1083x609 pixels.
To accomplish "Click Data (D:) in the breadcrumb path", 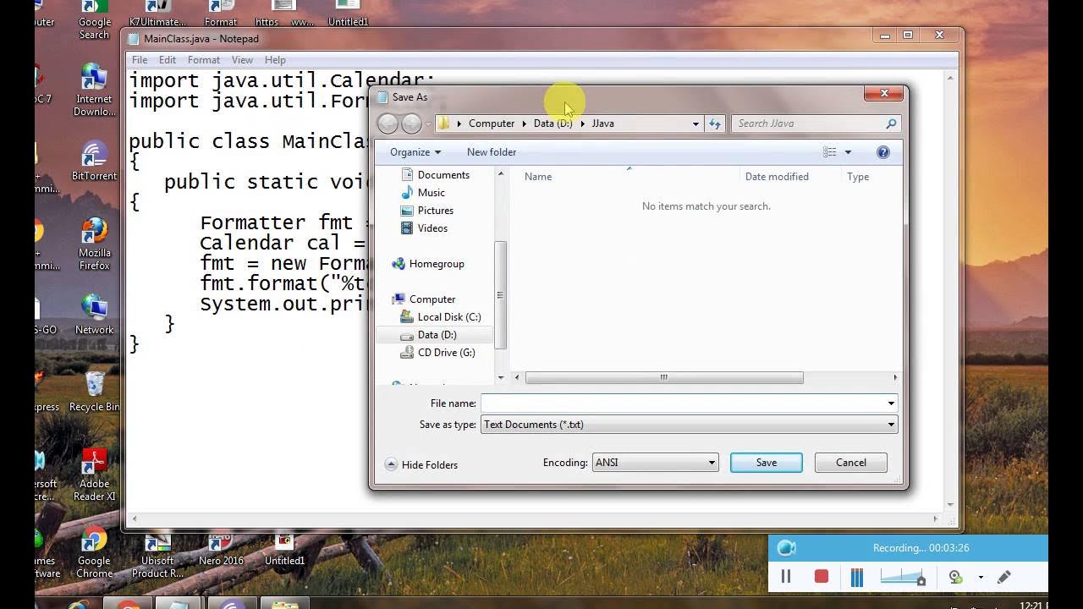I will (552, 123).
